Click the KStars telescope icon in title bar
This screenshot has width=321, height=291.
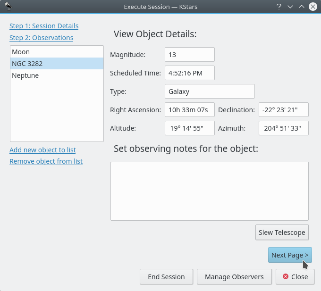pos(7,7)
